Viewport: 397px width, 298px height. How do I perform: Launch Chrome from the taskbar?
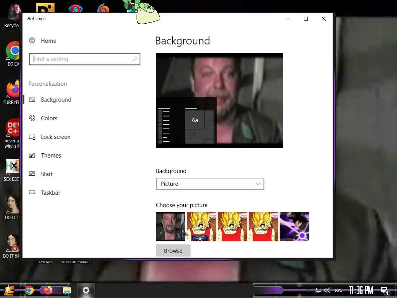pyautogui.click(x=29, y=290)
